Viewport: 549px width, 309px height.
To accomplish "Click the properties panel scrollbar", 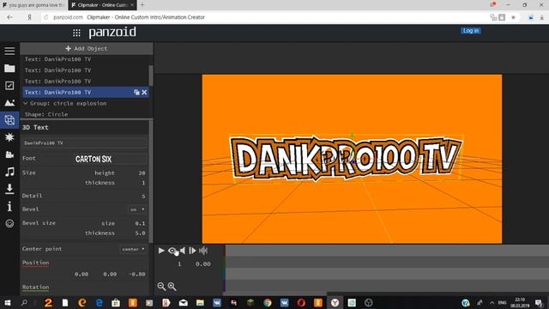I will tap(151, 181).
